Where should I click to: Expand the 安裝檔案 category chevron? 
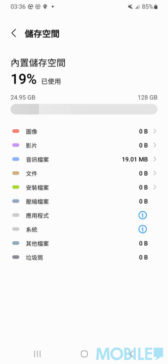(155, 187)
